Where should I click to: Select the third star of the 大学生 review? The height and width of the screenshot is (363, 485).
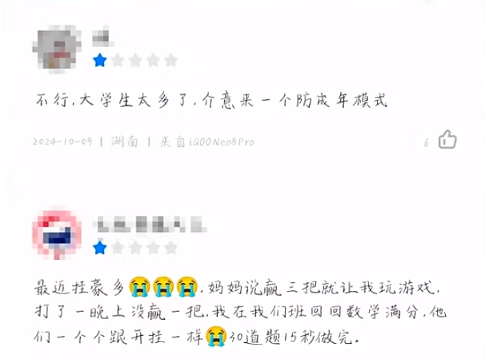(x=135, y=60)
